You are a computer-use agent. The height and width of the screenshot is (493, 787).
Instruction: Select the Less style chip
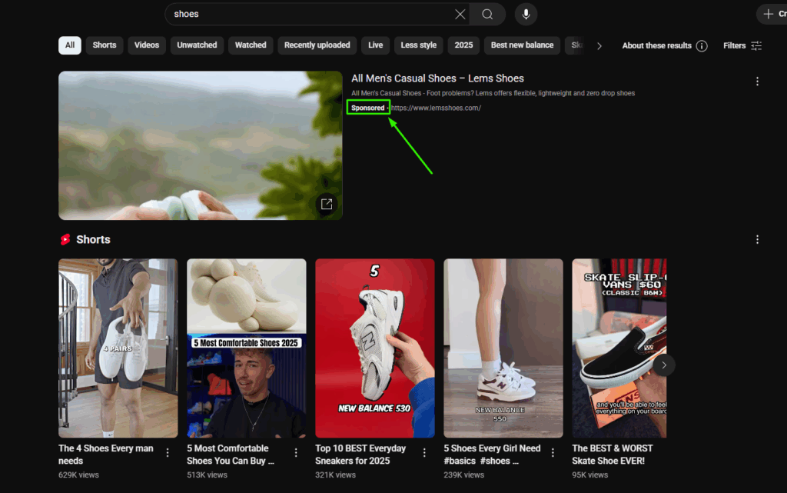coord(419,45)
